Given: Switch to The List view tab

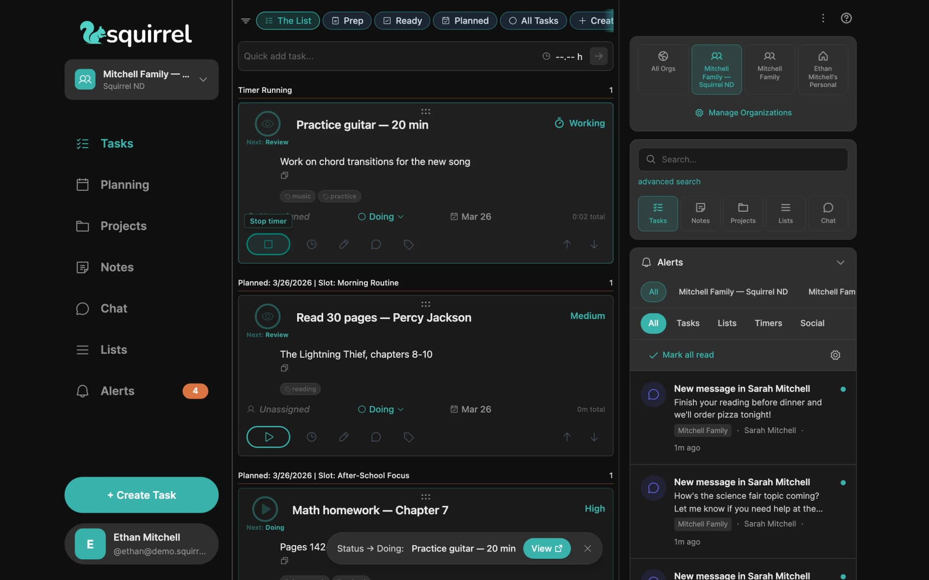Looking at the screenshot, I should point(288,21).
